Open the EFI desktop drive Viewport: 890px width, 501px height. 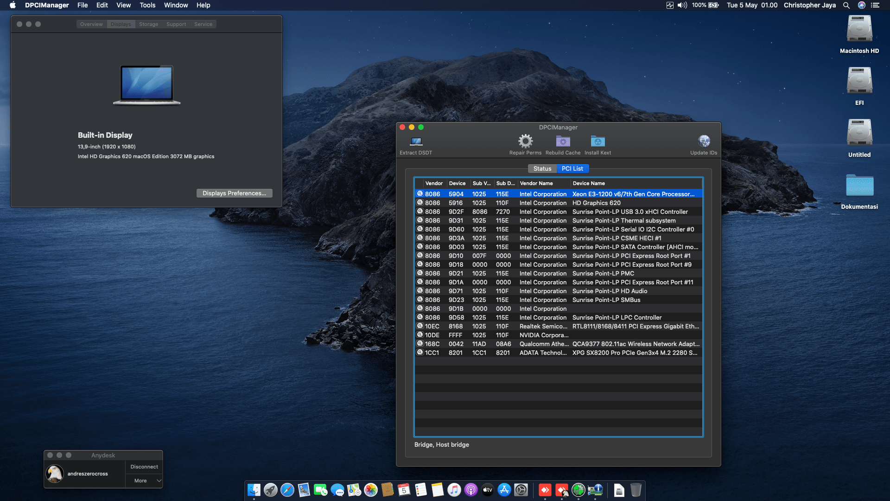click(859, 81)
